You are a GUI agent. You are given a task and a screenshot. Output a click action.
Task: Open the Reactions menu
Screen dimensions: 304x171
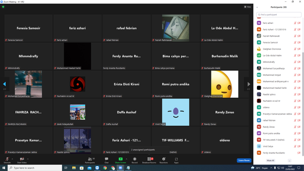pyautogui.click(x=163, y=160)
